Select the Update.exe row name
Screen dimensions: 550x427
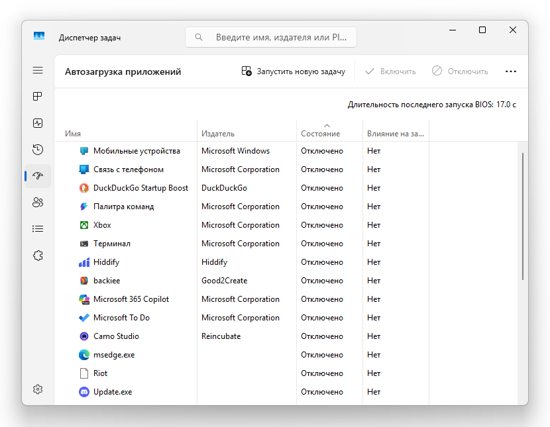click(x=113, y=392)
